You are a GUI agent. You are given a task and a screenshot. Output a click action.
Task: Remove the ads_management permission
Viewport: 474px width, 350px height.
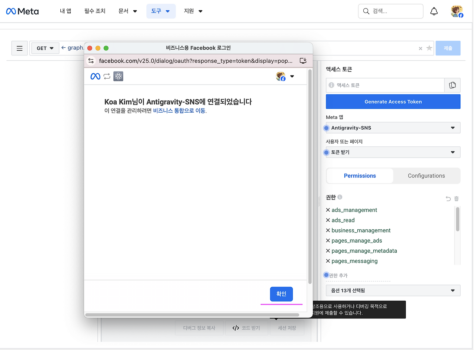pos(328,210)
